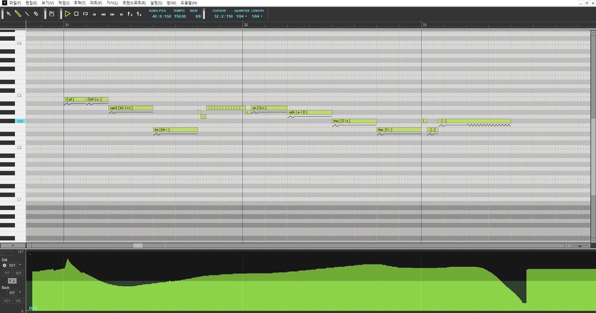Select the BRI parameter button

[18, 273]
